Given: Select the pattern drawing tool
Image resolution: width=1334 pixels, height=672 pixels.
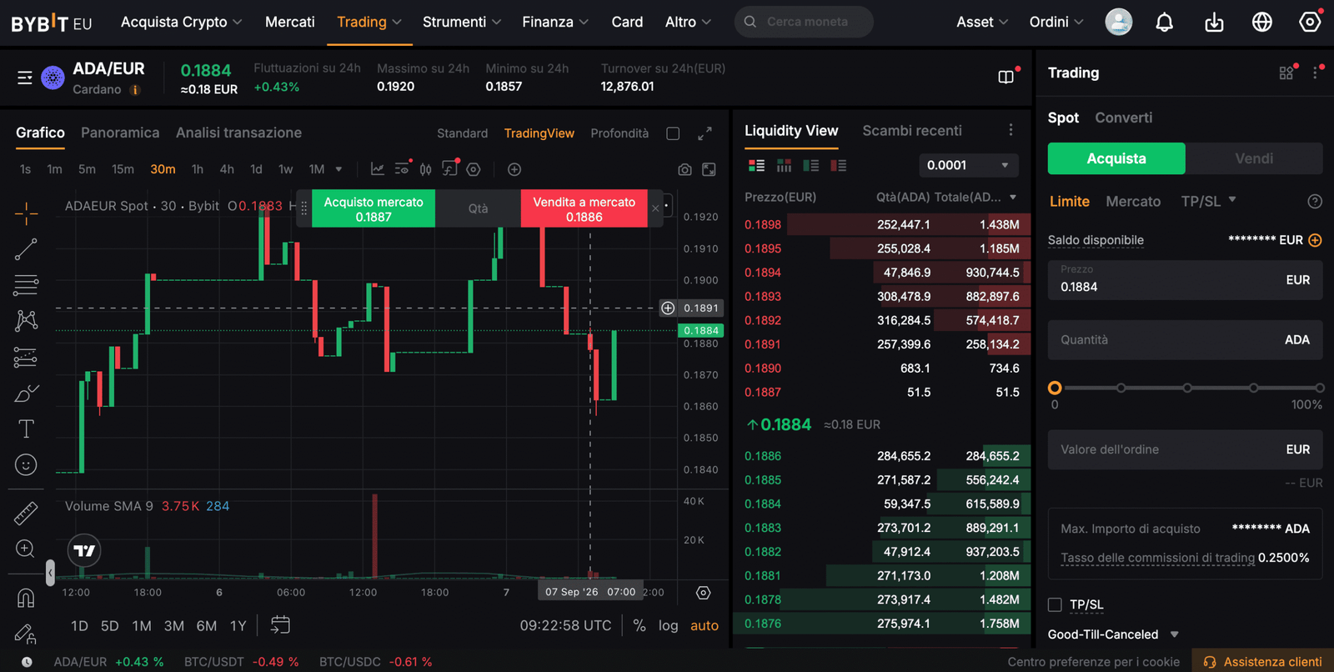Looking at the screenshot, I should (26, 321).
